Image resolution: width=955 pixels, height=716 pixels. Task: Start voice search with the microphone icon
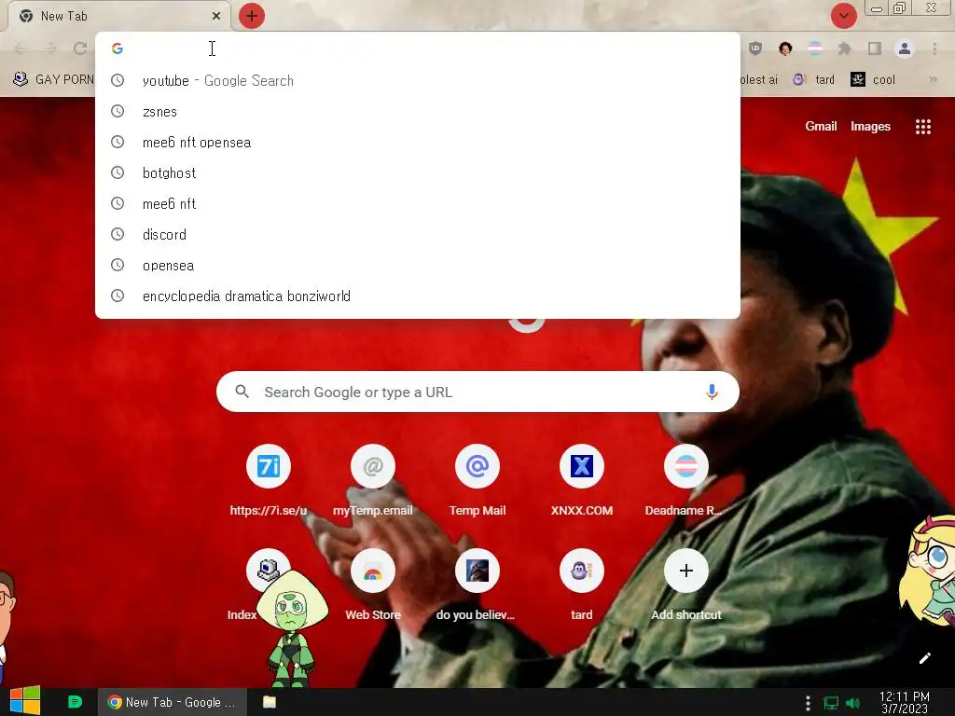(712, 392)
